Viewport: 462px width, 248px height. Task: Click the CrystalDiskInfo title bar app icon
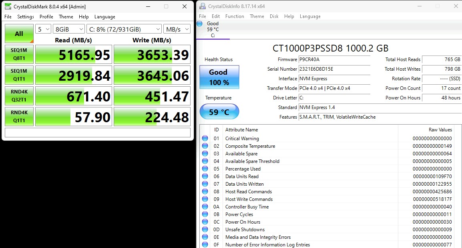pyautogui.click(x=203, y=6)
